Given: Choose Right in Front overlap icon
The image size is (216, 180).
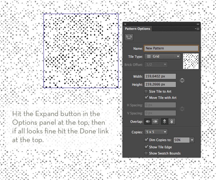Looking at the screenshot, I should 155,122.
